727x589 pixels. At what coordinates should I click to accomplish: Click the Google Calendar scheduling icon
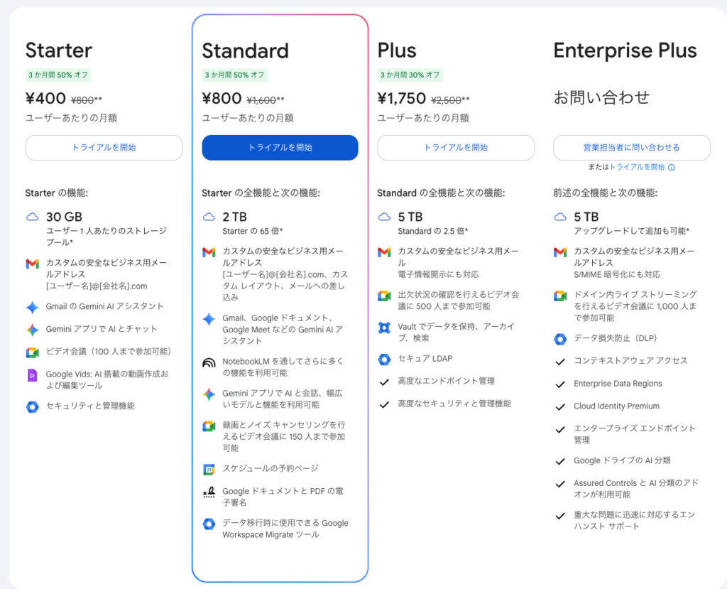pos(209,469)
